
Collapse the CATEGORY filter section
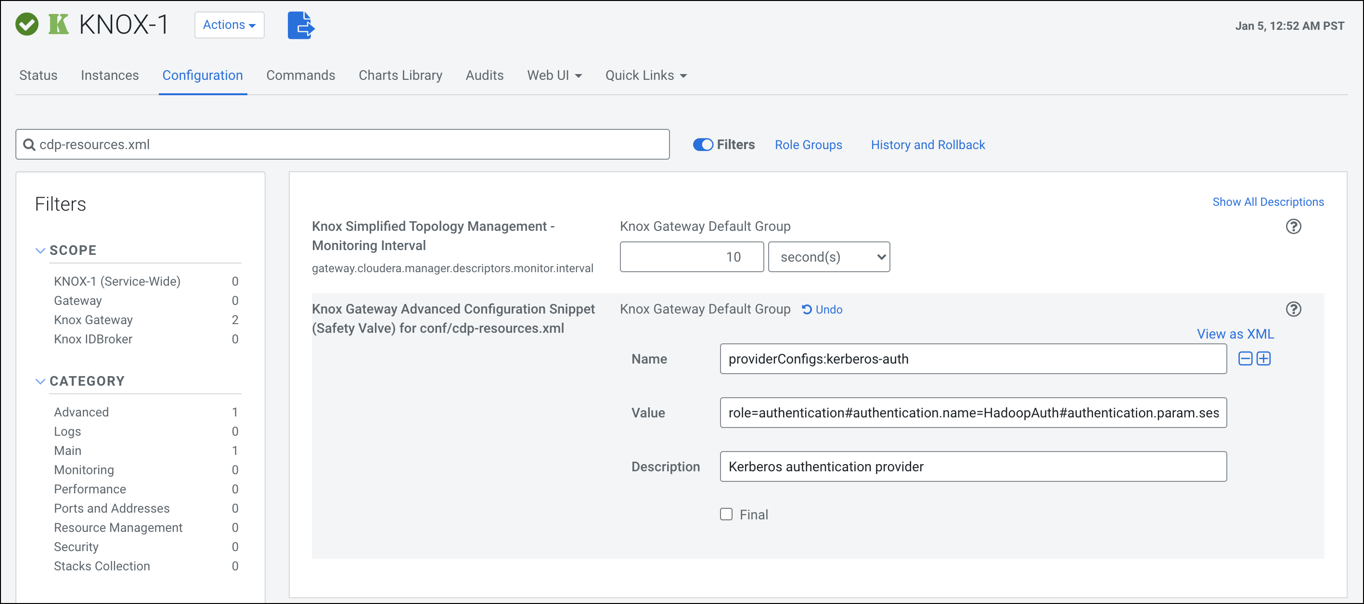(40, 381)
